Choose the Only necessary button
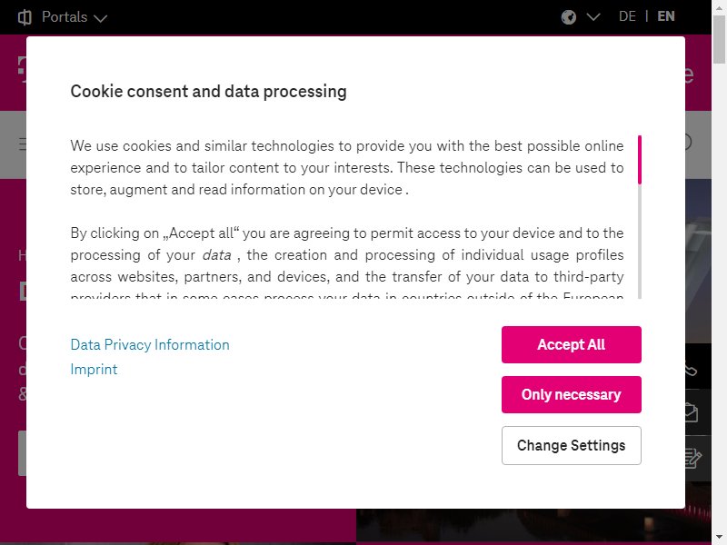 [572, 394]
